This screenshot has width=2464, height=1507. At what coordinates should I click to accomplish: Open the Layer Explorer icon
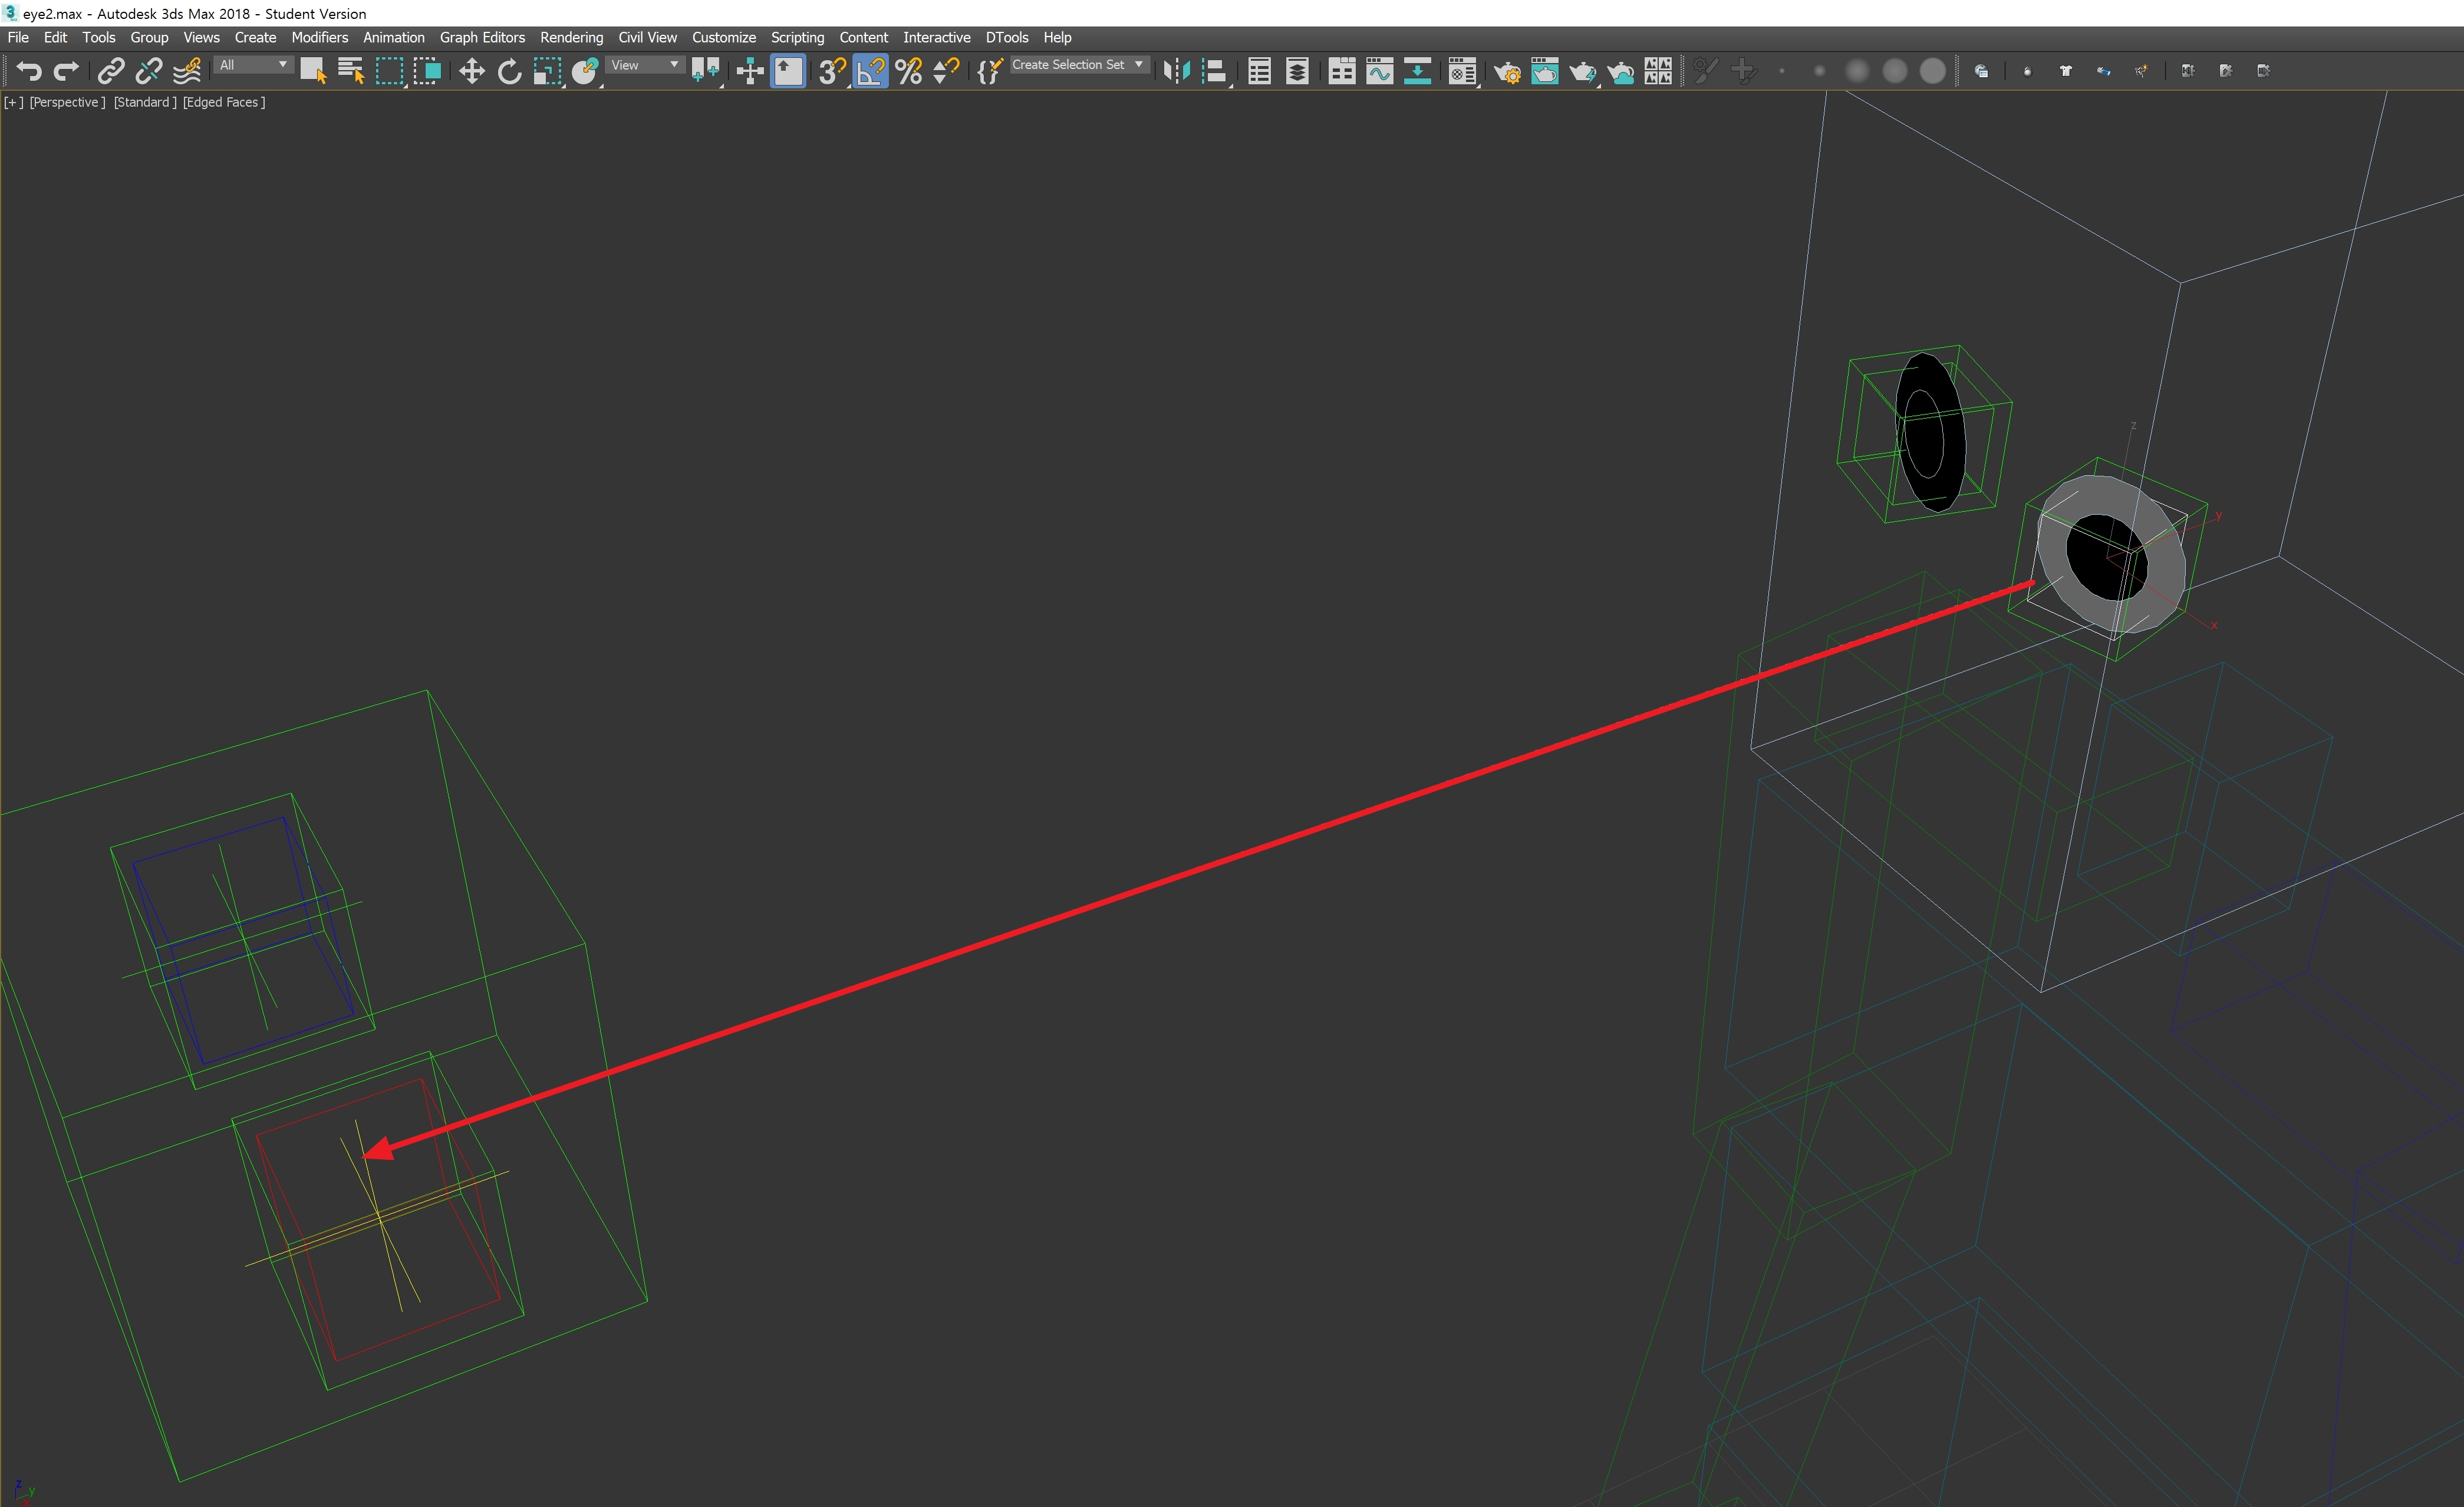click(x=1297, y=71)
